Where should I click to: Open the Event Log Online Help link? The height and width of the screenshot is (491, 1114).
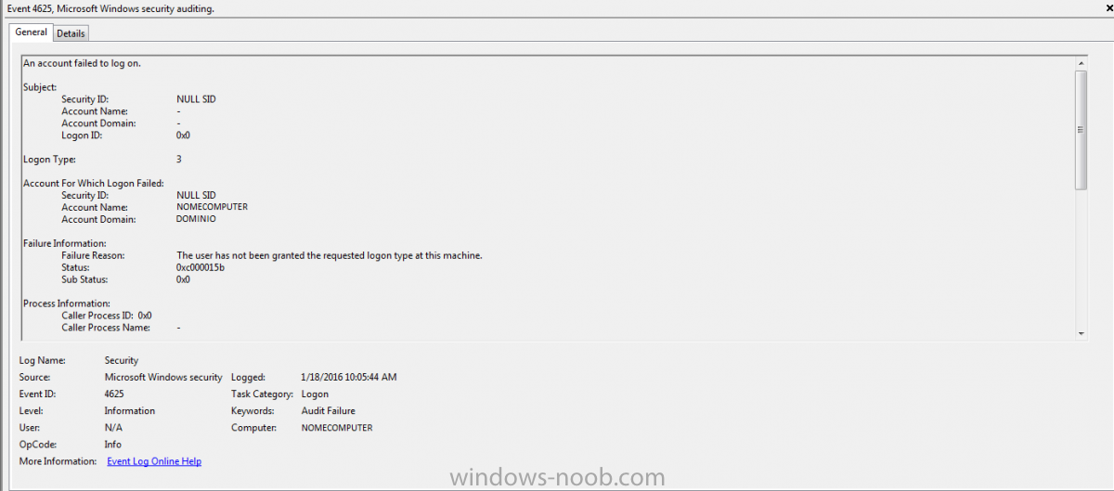[x=154, y=461]
